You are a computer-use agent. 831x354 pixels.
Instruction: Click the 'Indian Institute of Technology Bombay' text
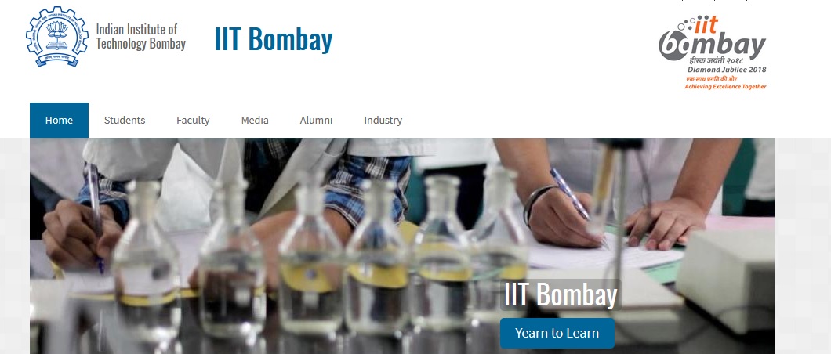pos(140,37)
